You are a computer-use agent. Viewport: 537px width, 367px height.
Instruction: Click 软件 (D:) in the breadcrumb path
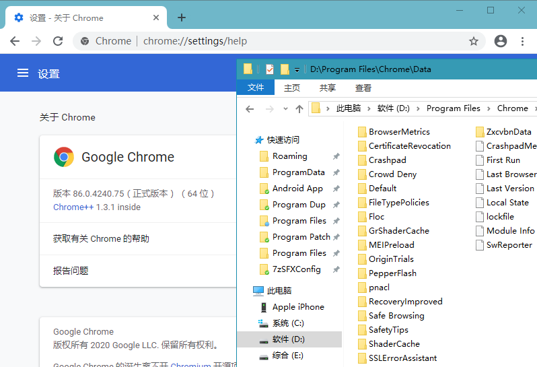coord(393,108)
